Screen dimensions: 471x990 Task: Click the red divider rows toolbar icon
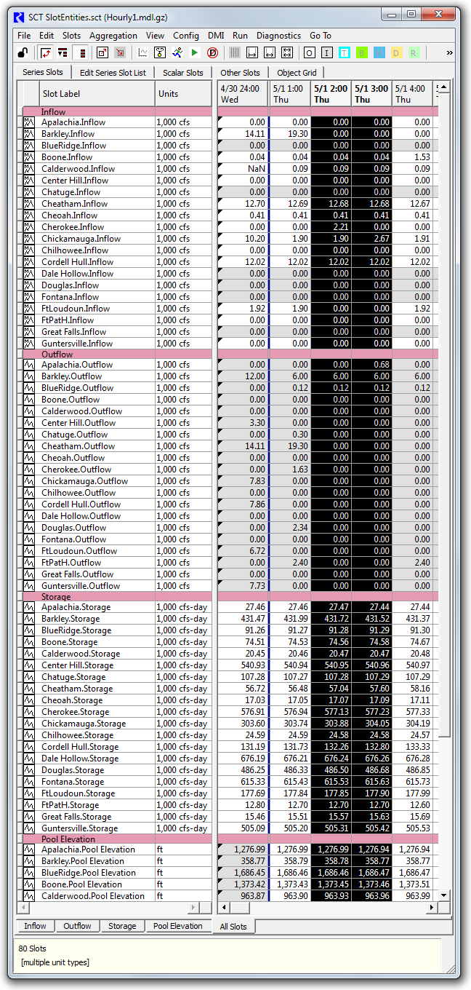click(x=63, y=52)
